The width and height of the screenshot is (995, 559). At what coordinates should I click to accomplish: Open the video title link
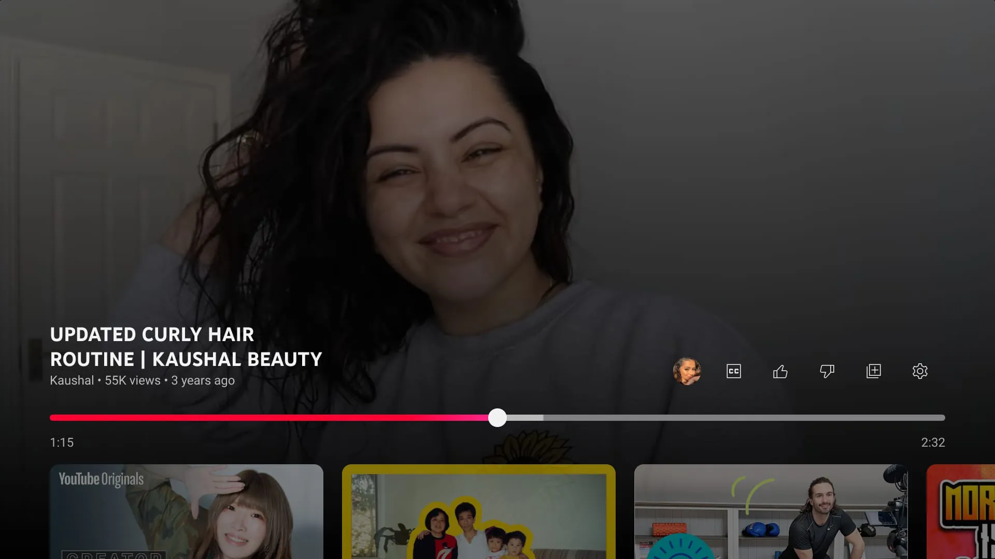(186, 347)
